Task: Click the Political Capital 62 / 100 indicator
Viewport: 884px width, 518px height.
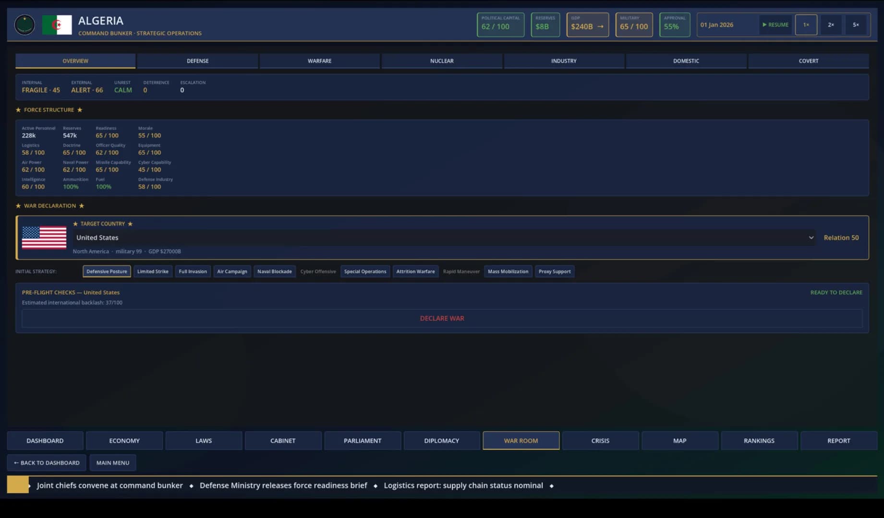Action: [x=500, y=25]
